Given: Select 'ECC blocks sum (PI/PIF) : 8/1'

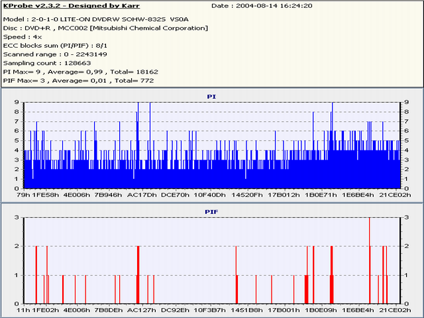Looking at the screenshot, I should [55, 46].
